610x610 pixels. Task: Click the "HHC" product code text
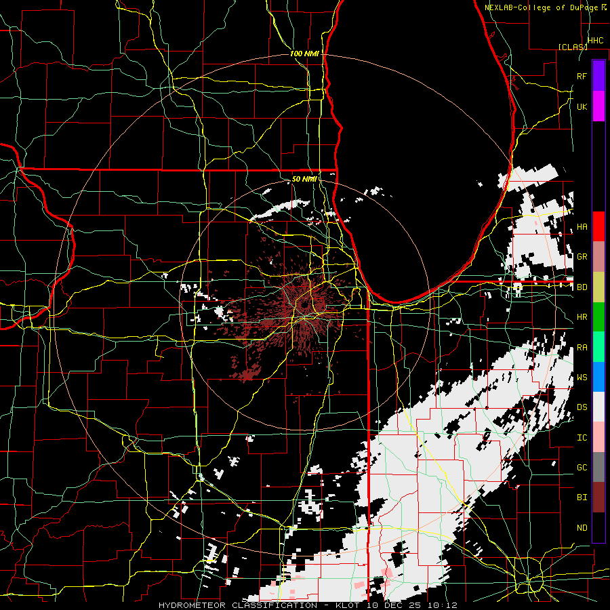coord(595,41)
